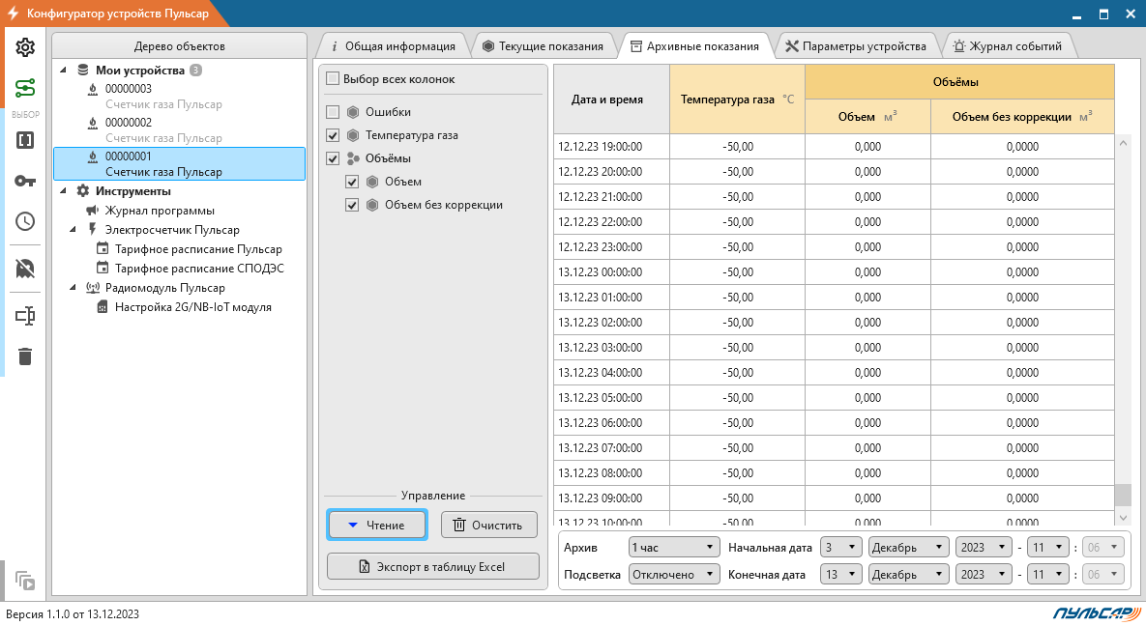Uncheck the Температура газа column checkbox
Viewport: 1146px width, 626px height.
[x=333, y=135]
